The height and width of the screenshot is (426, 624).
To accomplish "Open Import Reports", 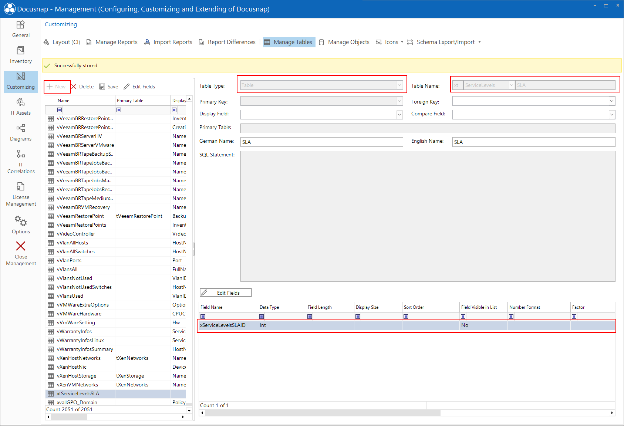I will click(x=168, y=42).
